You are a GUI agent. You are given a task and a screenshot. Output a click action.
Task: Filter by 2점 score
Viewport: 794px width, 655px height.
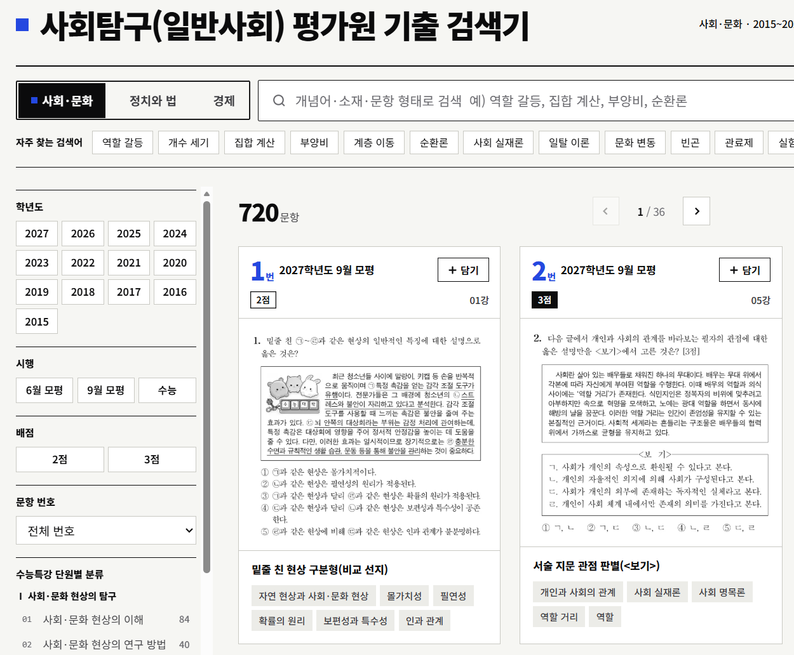click(x=60, y=460)
